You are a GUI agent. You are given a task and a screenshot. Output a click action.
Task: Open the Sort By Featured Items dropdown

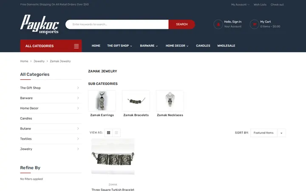tap(268, 133)
